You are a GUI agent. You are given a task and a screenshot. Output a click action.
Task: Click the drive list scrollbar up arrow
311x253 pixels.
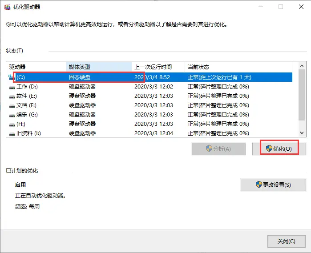[x=302, y=66]
